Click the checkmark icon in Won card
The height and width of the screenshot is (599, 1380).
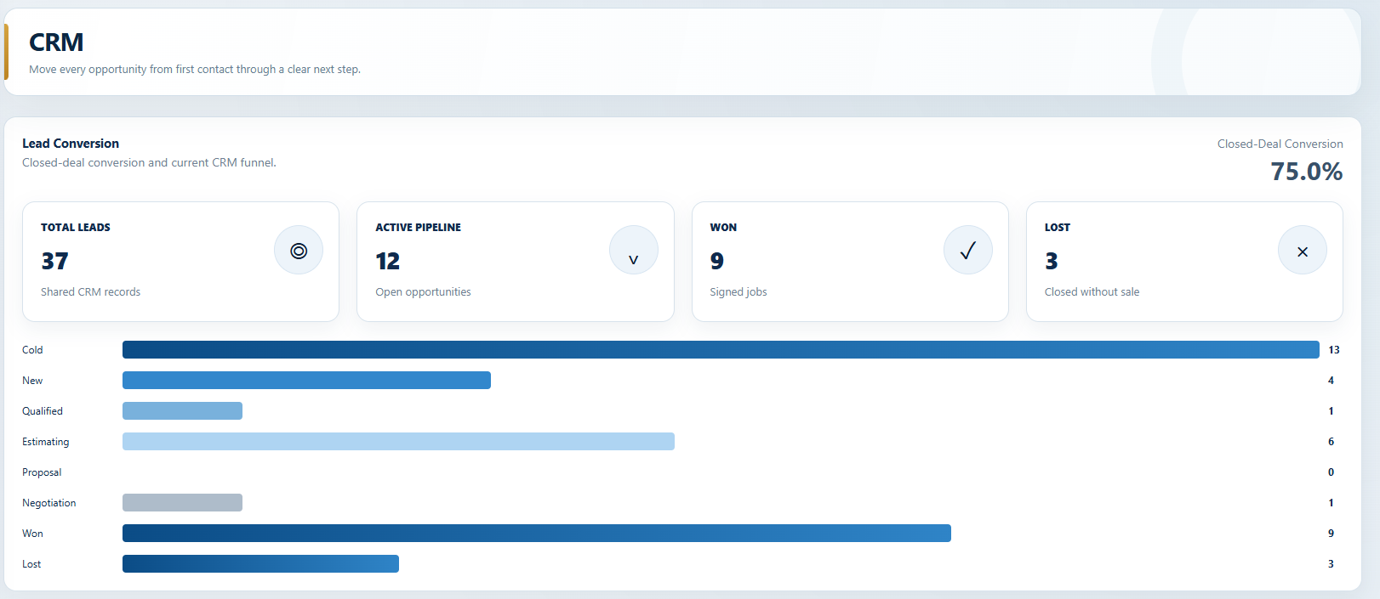click(968, 251)
